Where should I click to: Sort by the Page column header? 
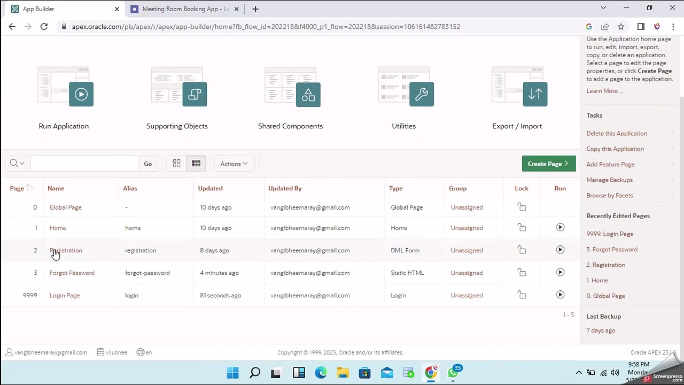click(17, 188)
